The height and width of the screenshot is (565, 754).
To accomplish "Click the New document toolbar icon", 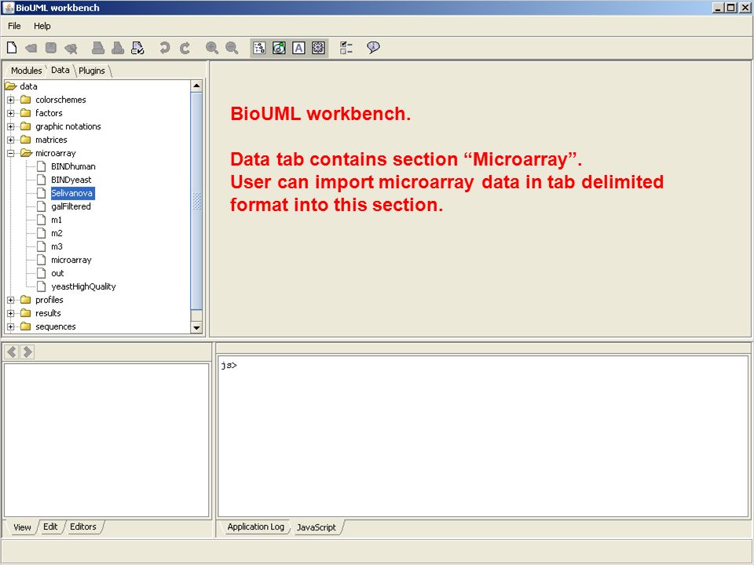I will pyautogui.click(x=12, y=48).
